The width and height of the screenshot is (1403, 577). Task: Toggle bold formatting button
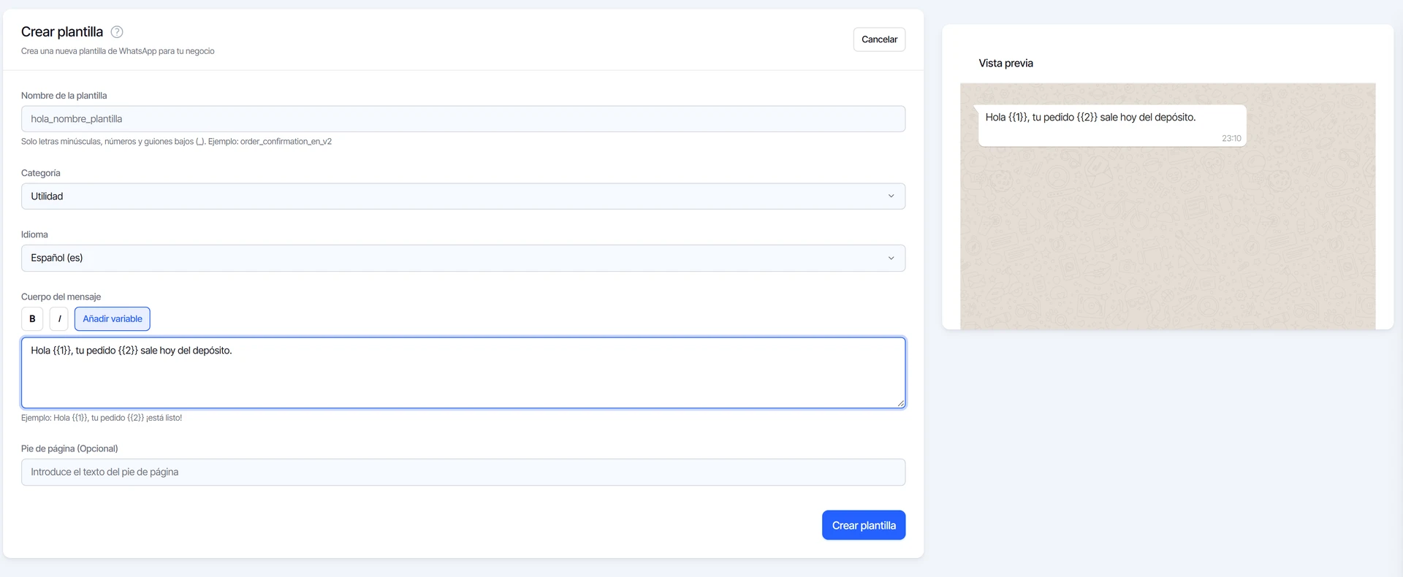[x=32, y=318]
